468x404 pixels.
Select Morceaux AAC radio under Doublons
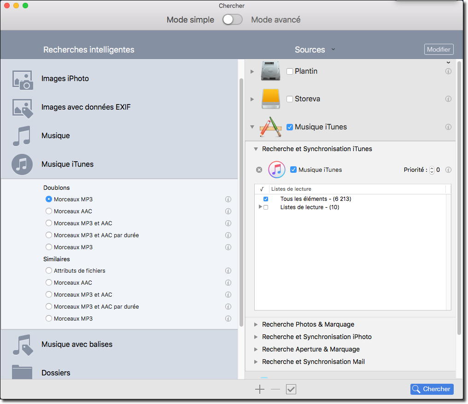coord(49,211)
